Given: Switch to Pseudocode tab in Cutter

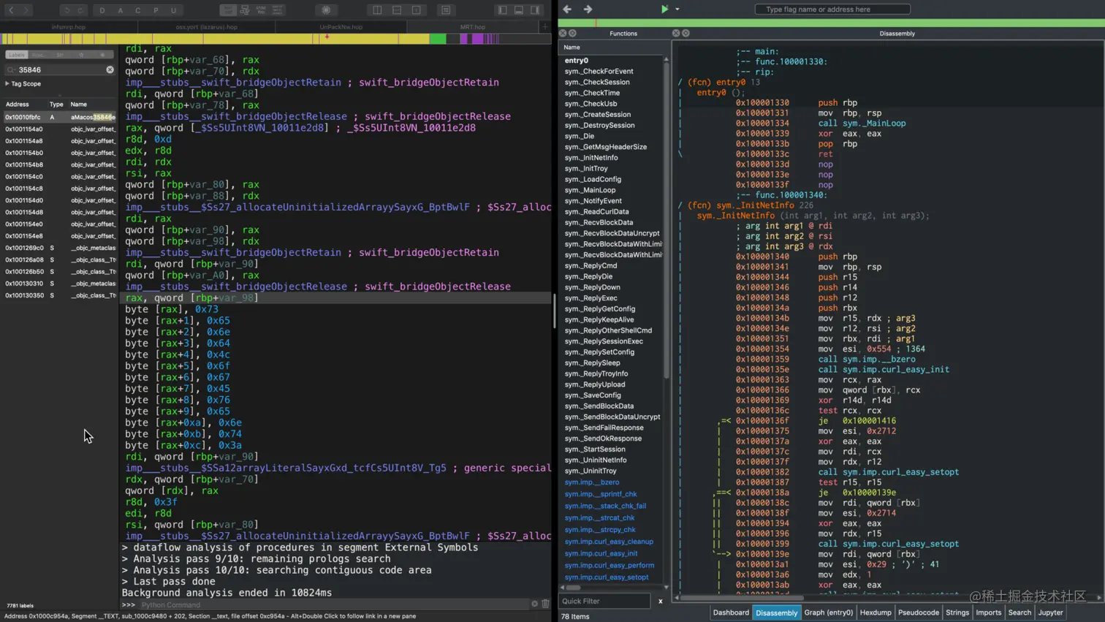Looking at the screenshot, I should click(x=918, y=612).
